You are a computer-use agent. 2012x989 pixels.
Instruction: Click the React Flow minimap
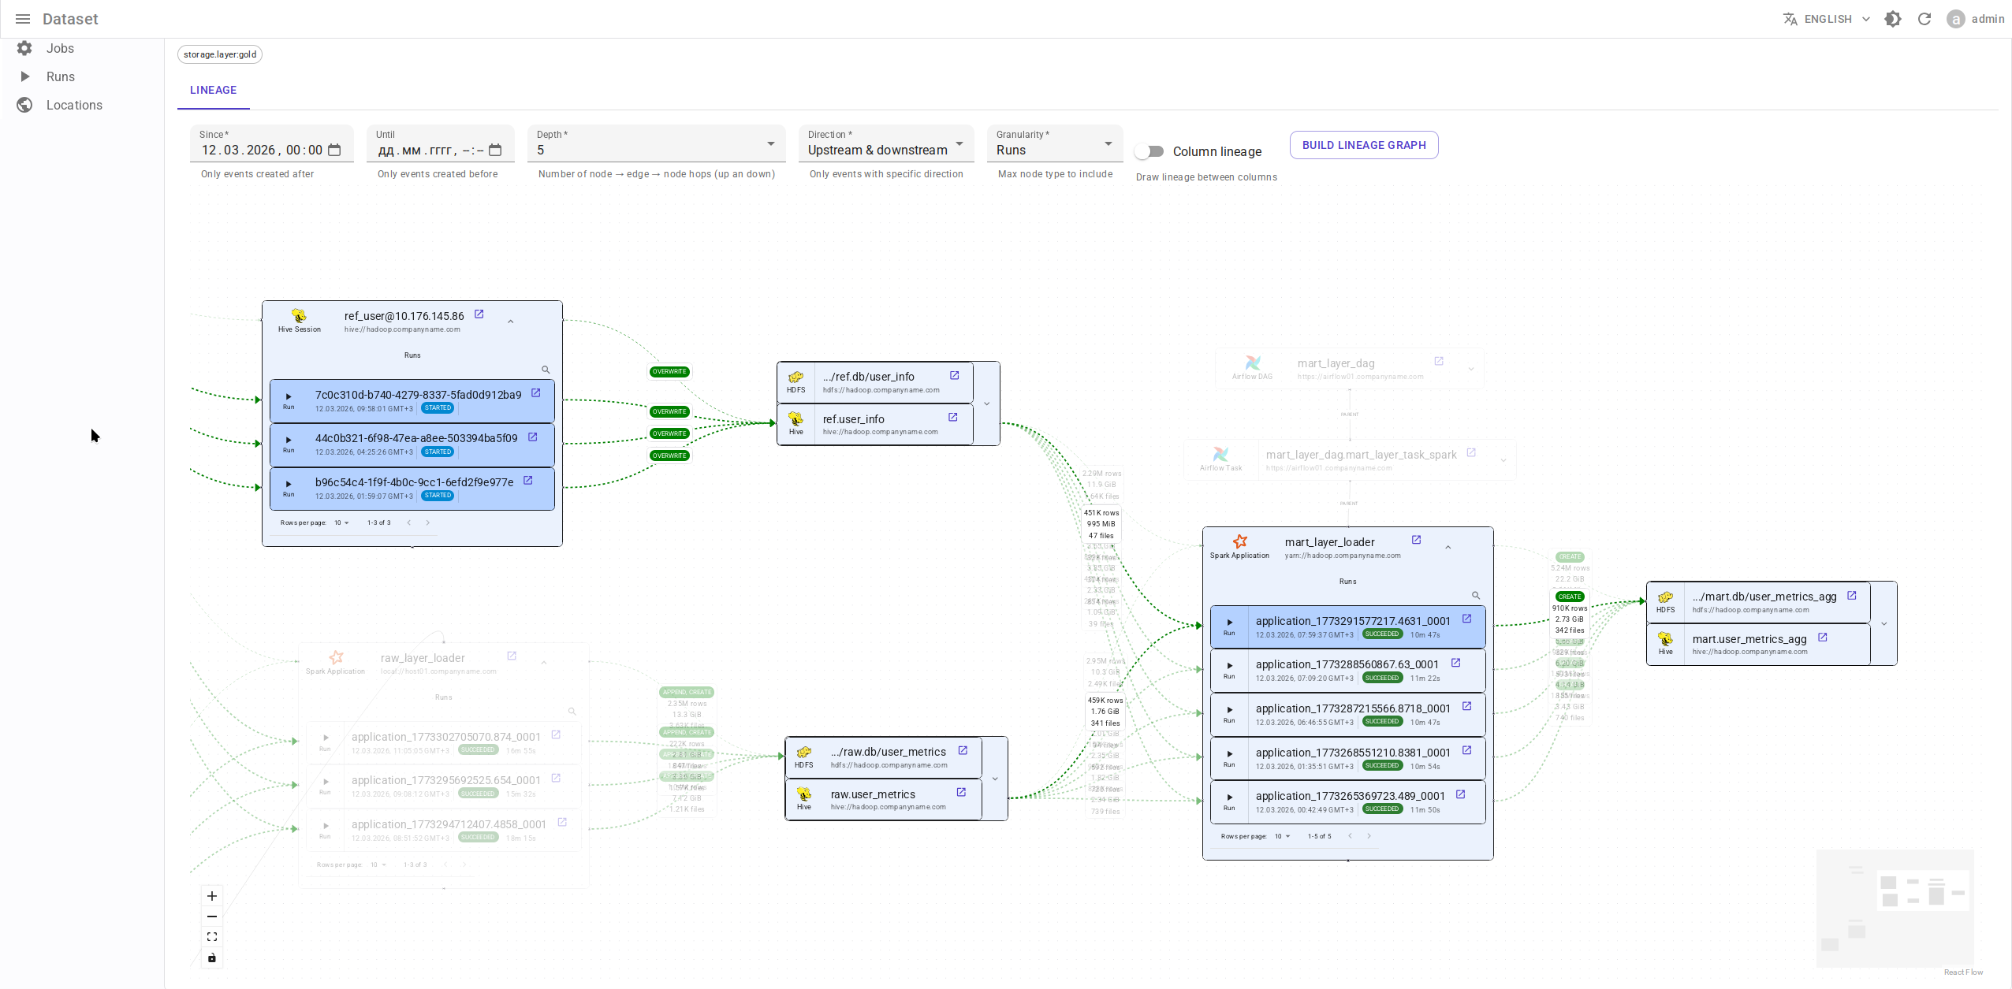click(1895, 908)
